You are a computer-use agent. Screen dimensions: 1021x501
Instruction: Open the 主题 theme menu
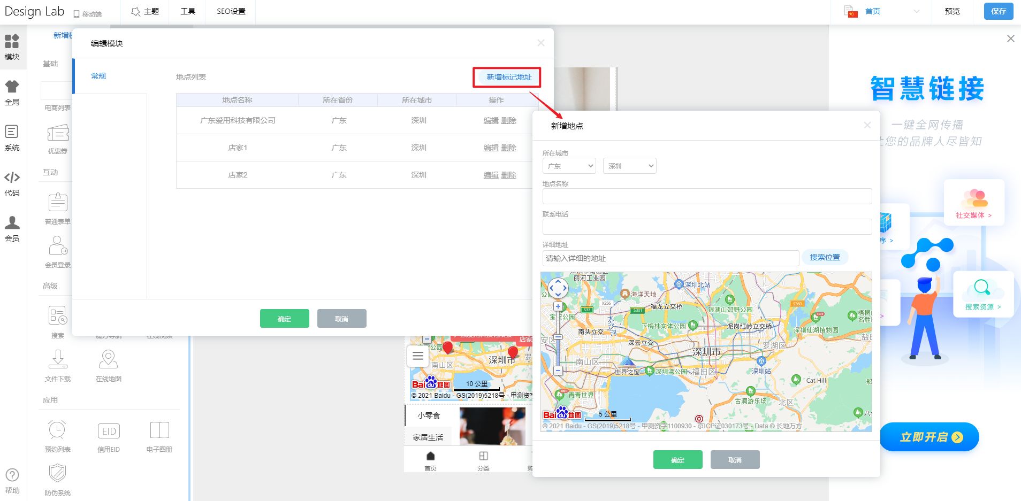(x=145, y=11)
